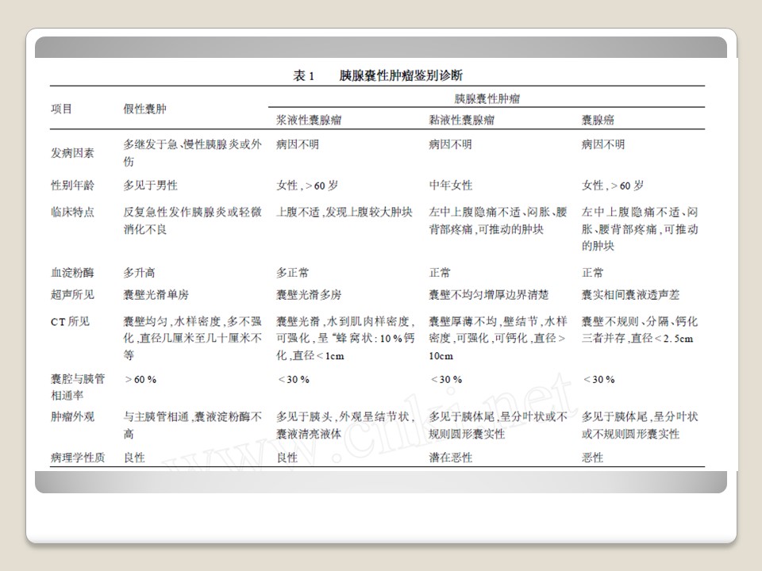This screenshot has width=762, height=571.
Task: Select the cell '上腹不适,发现上腹较大肿块'
Action: click(x=344, y=212)
